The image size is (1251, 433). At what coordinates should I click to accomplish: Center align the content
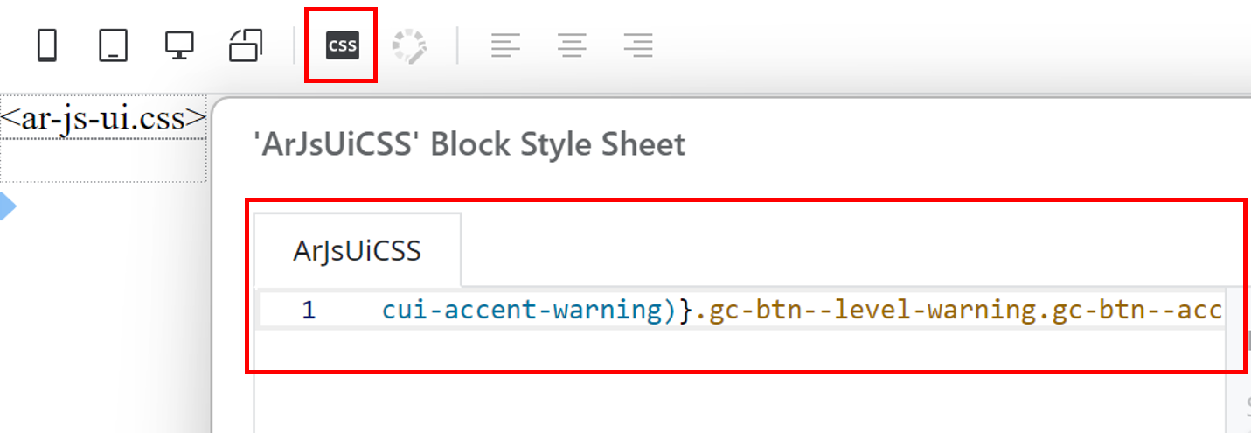[573, 45]
